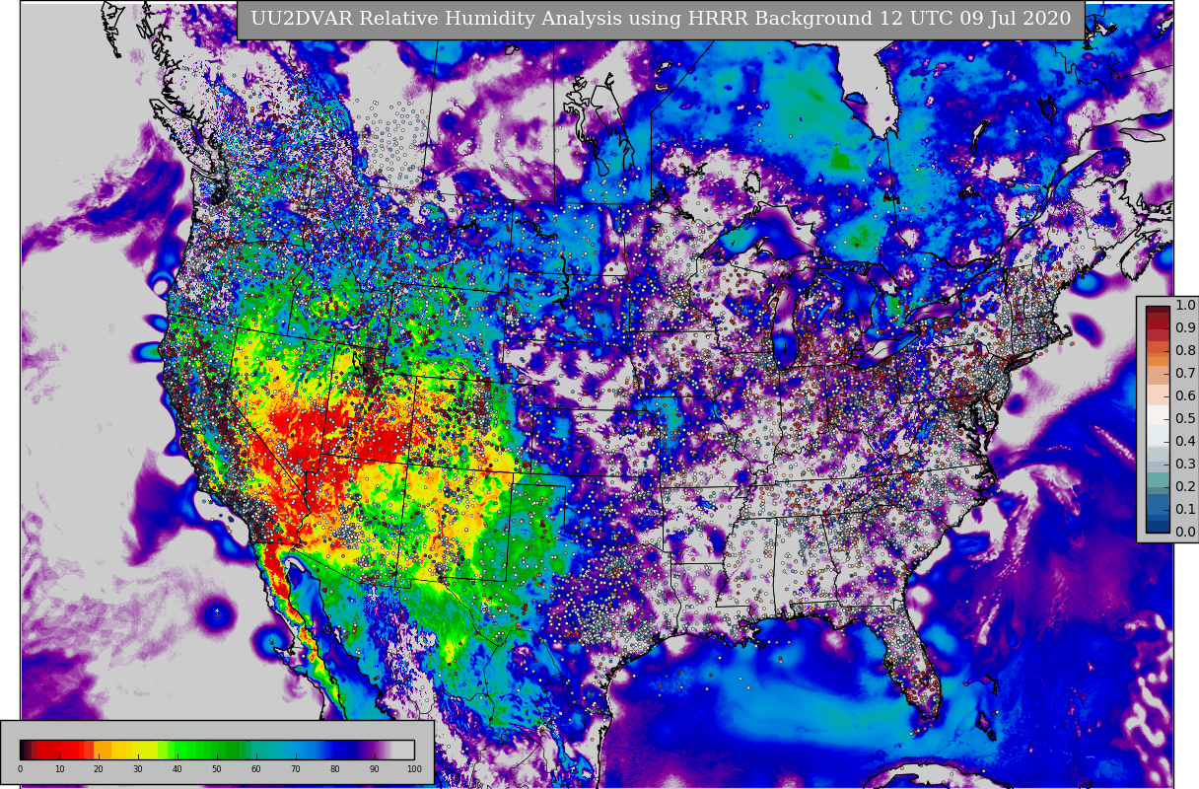Pick the dark red top swatch of vertical colorbar

pyautogui.click(x=1158, y=311)
